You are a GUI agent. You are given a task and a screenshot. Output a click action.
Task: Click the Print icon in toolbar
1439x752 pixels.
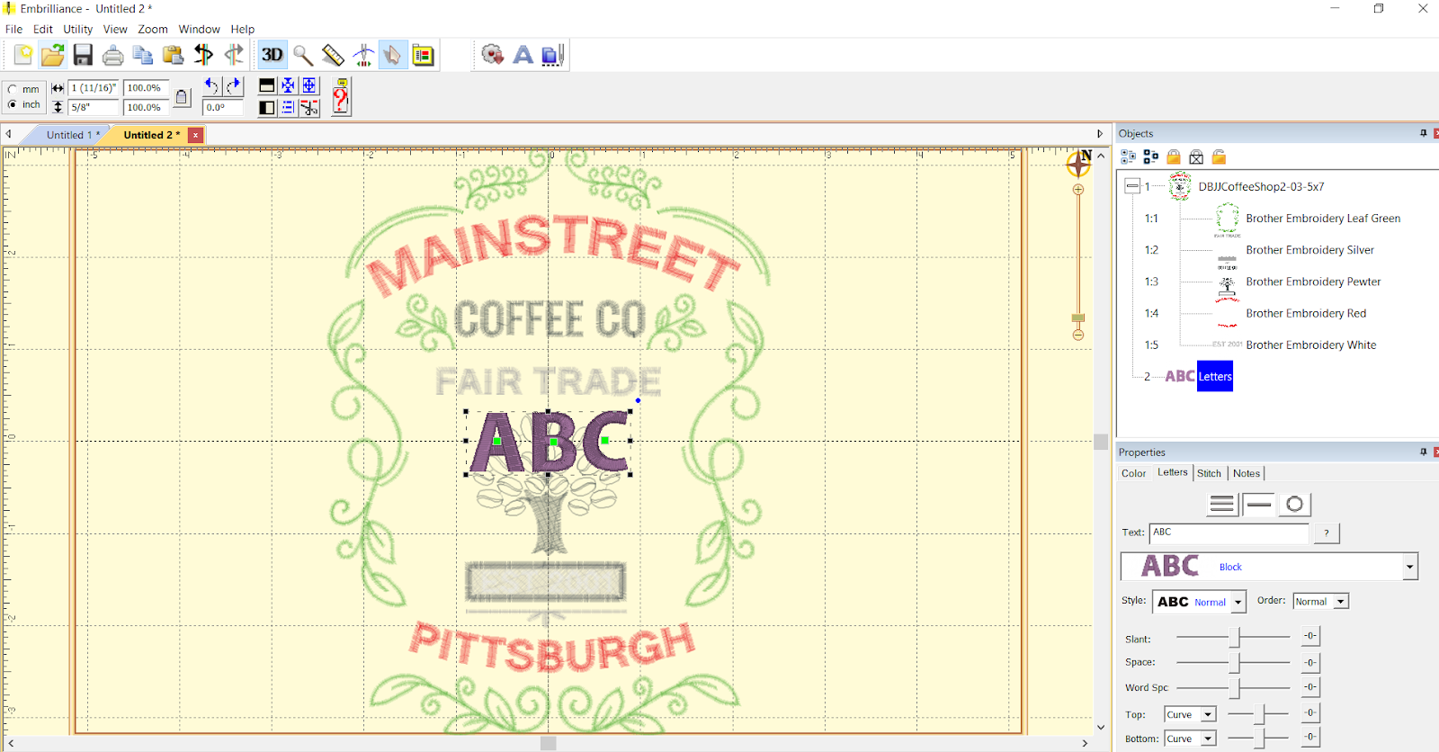pos(112,56)
